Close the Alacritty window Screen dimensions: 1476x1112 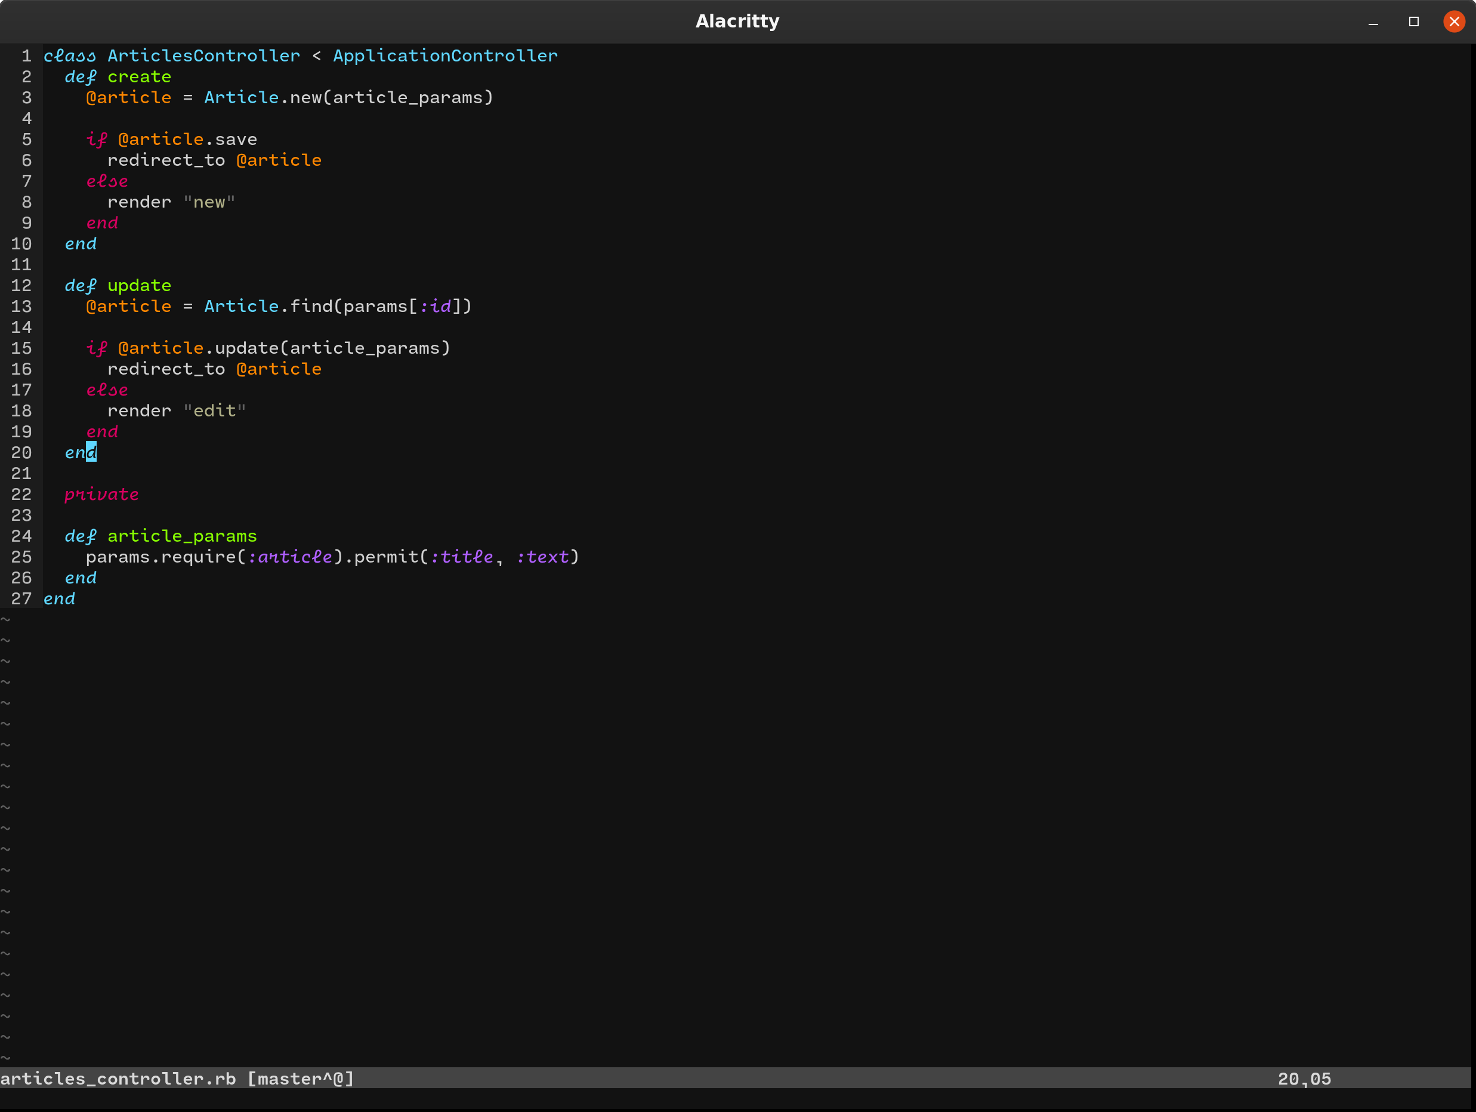(x=1453, y=21)
